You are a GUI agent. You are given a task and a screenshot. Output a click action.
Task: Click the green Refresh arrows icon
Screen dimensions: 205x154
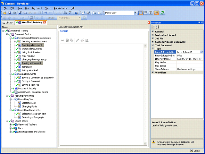pos(162,13)
